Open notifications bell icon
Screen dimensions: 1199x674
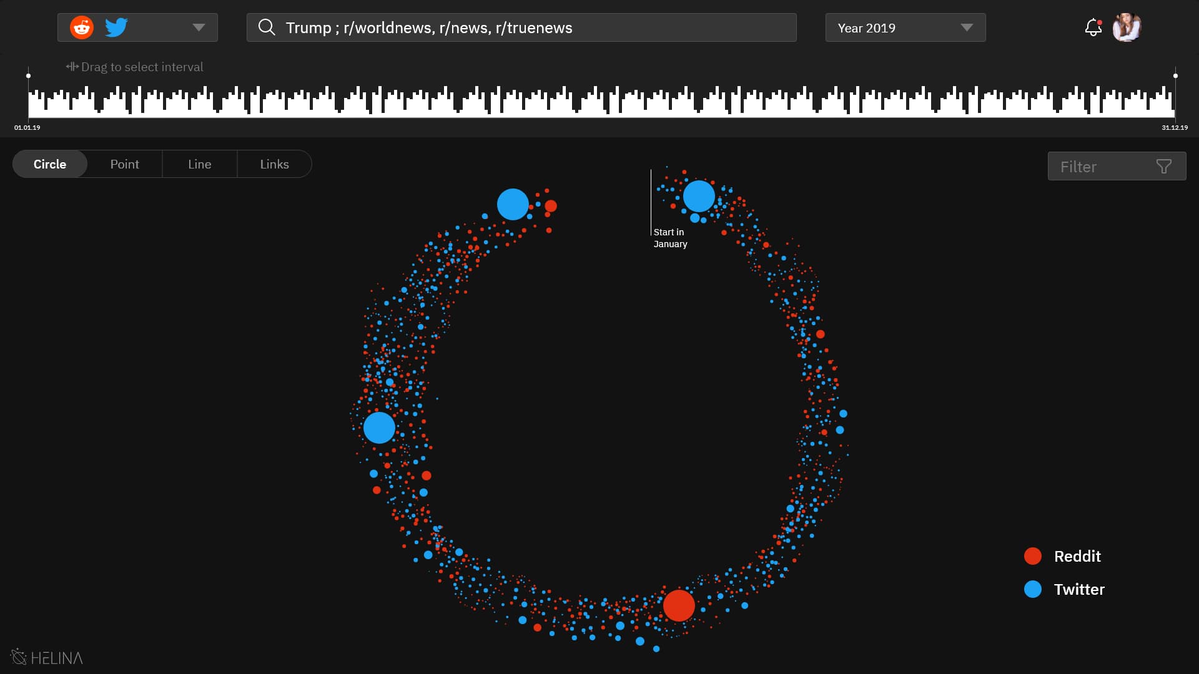pyautogui.click(x=1093, y=27)
